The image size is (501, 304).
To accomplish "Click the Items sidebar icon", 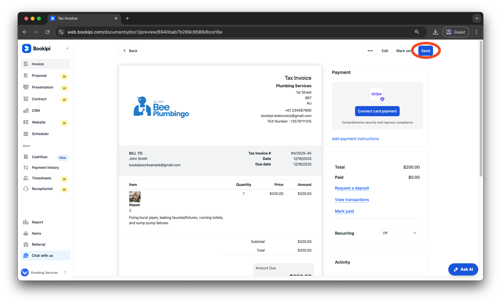I will 26,233.
